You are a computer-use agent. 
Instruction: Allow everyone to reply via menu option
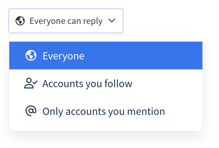click(106, 55)
